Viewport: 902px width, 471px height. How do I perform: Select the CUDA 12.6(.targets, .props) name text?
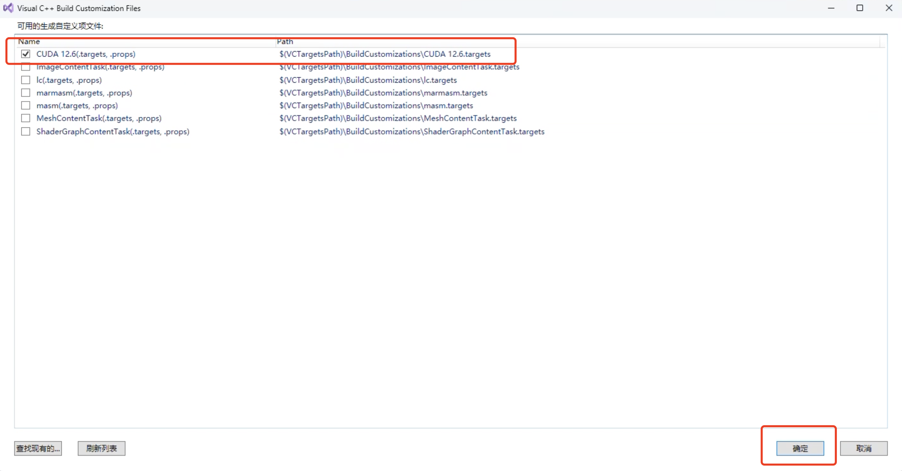tap(86, 54)
